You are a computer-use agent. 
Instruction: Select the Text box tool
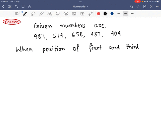[x=82, y=14]
